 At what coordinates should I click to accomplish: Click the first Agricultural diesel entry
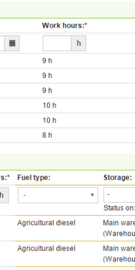[x=46, y=223]
